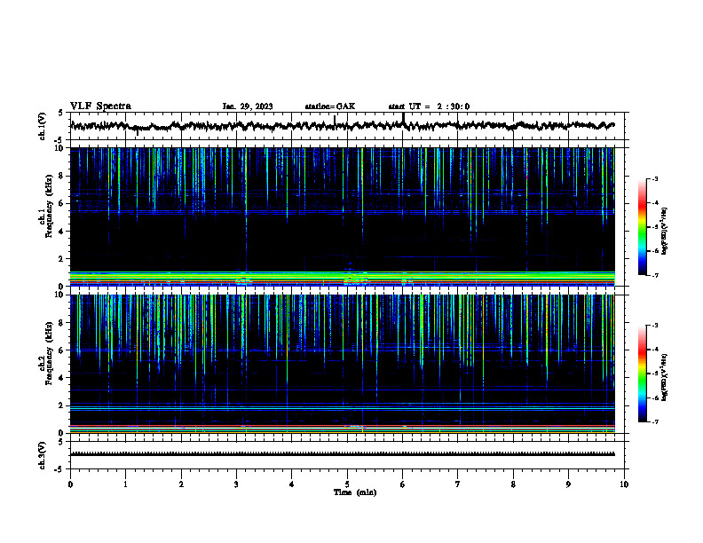Screen dimensions: 703x543
Task: Click the red horizontal band in ch.2 spectrogram
Action: tap(343, 426)
